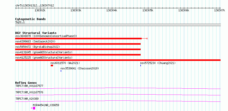Click the TRPC7|NM_001167577 label
This screenshot has height=111, width=228.
point(29,86)
